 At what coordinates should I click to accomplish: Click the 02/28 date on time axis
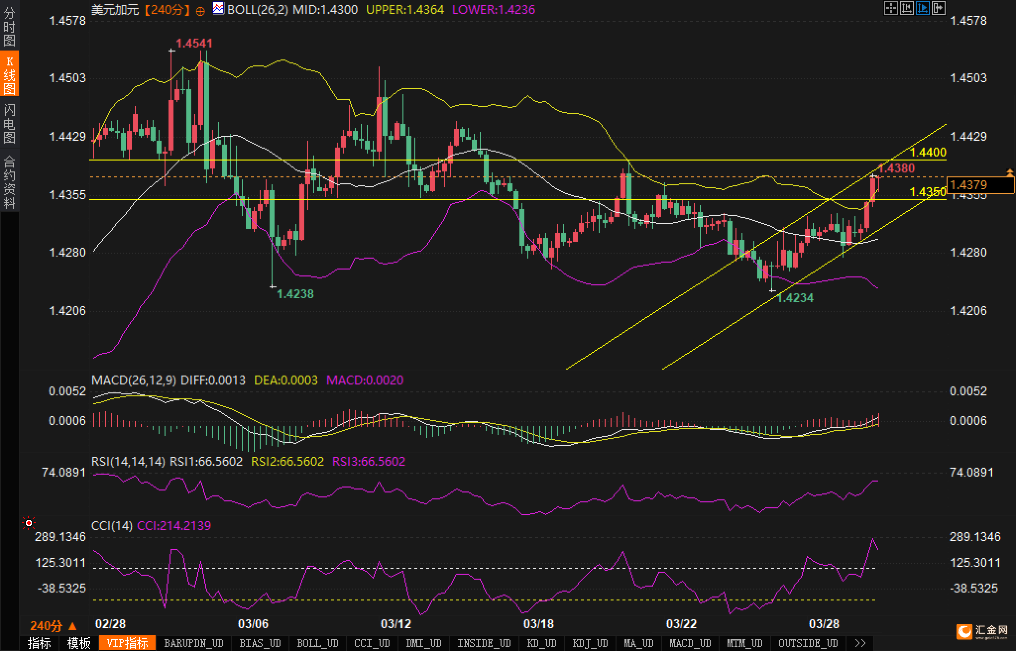point(111,624)
